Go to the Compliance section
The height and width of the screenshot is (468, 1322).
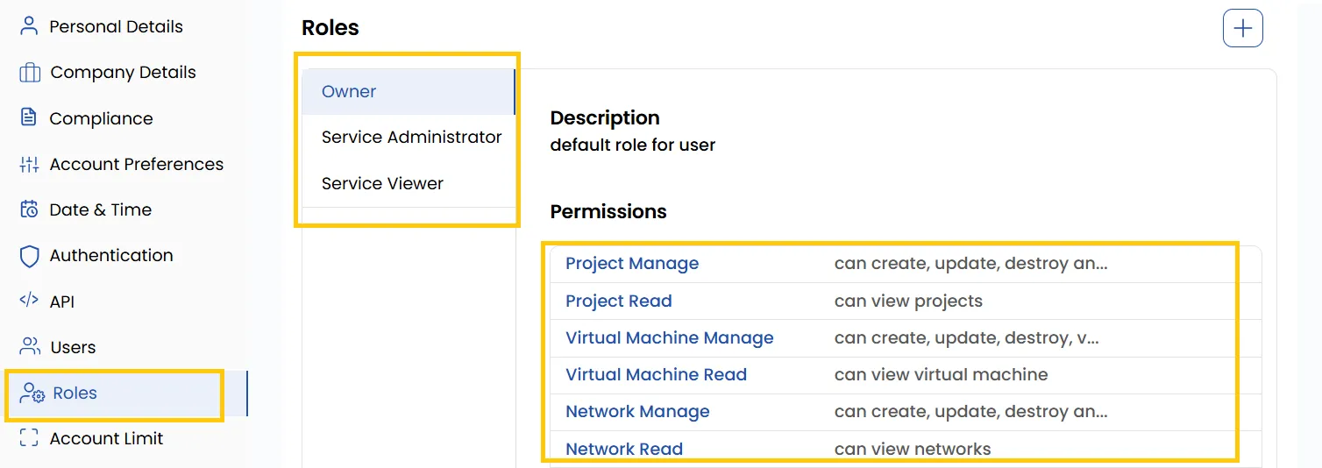101,118
